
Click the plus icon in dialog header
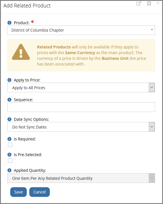(149, 3)
